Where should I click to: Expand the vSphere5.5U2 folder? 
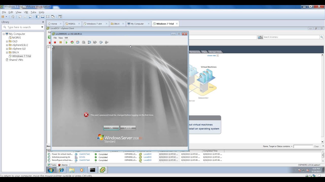pyautogui.click(x=7, y=45)
